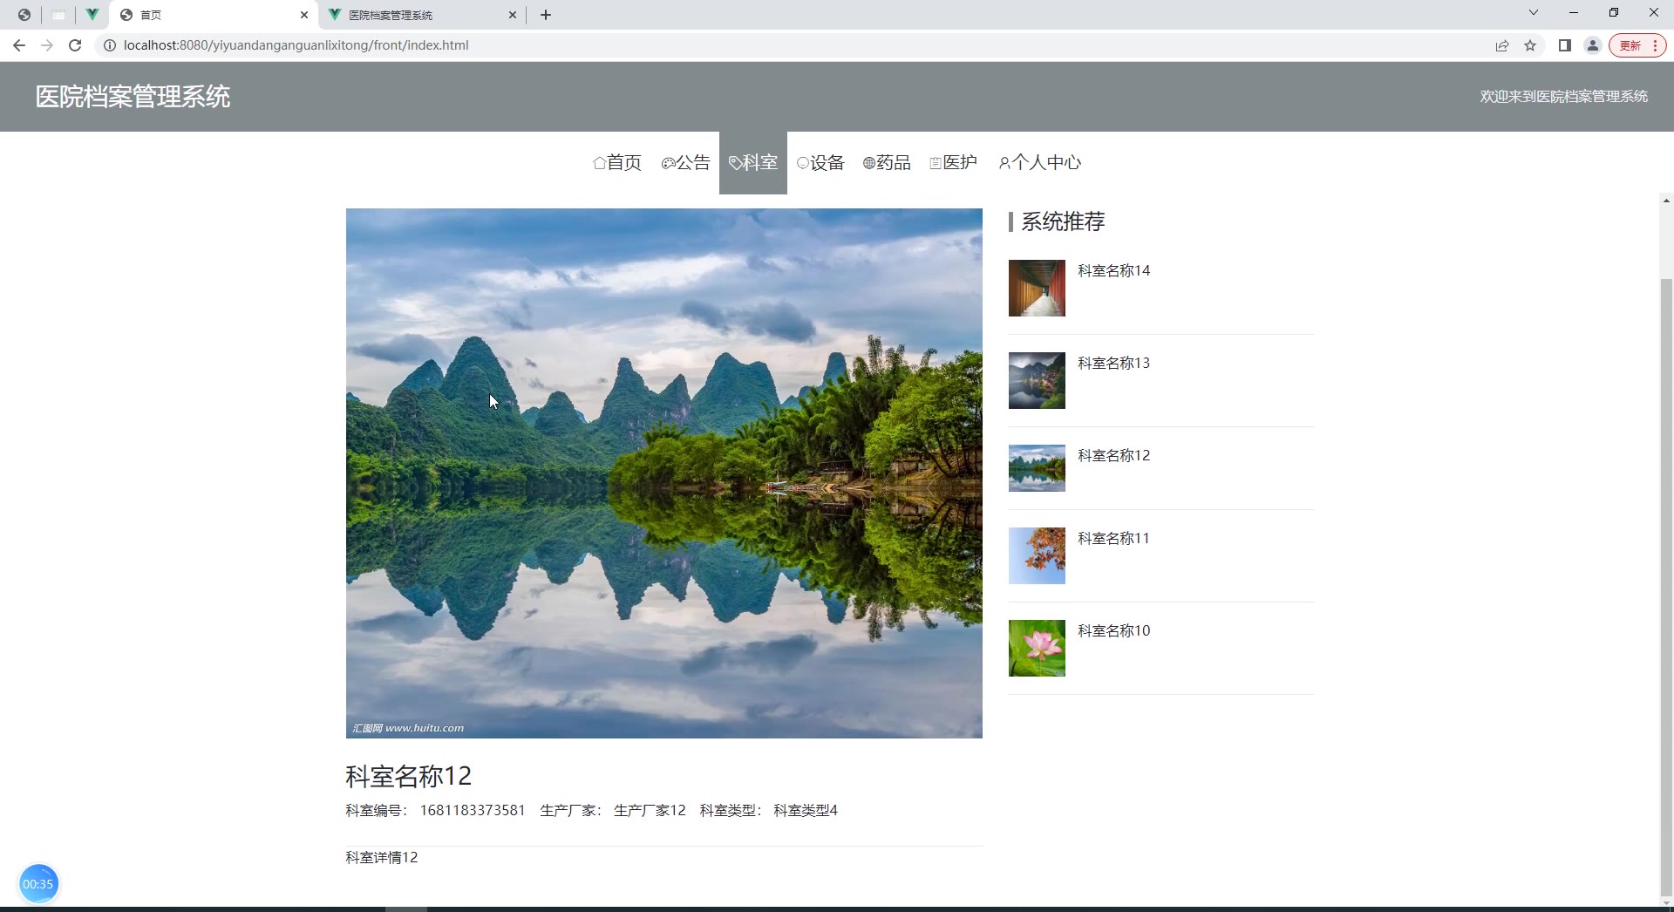The image size is (1674, 912).
Task: Close the 首页 tab
Action: 304,15
